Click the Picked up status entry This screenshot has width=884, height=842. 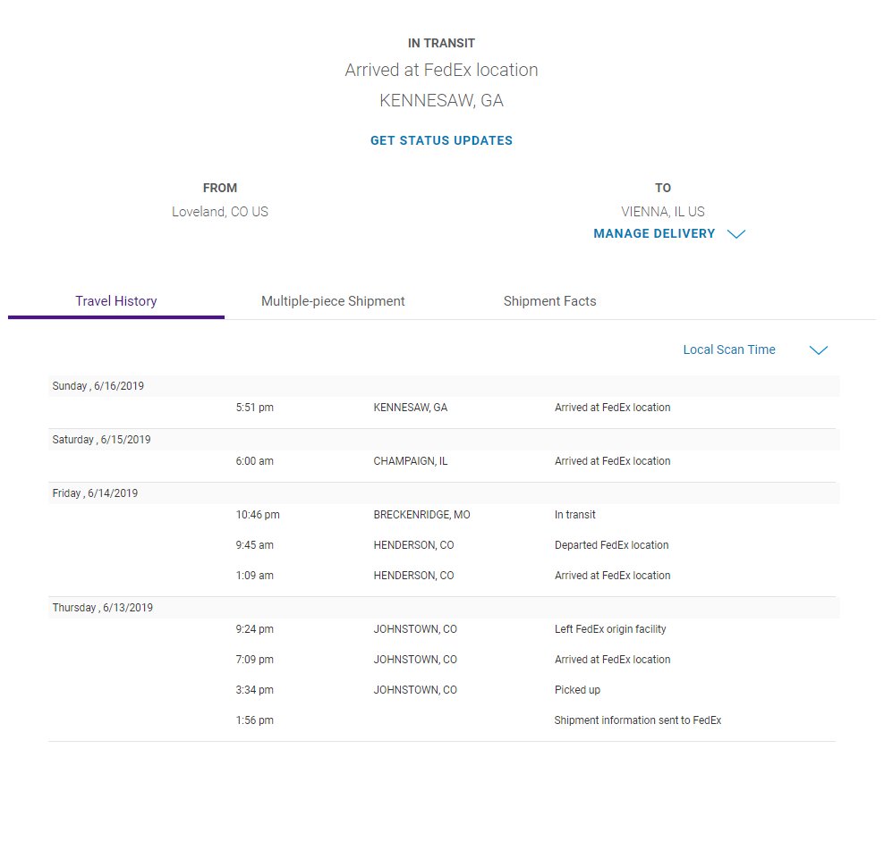[577, 689]
